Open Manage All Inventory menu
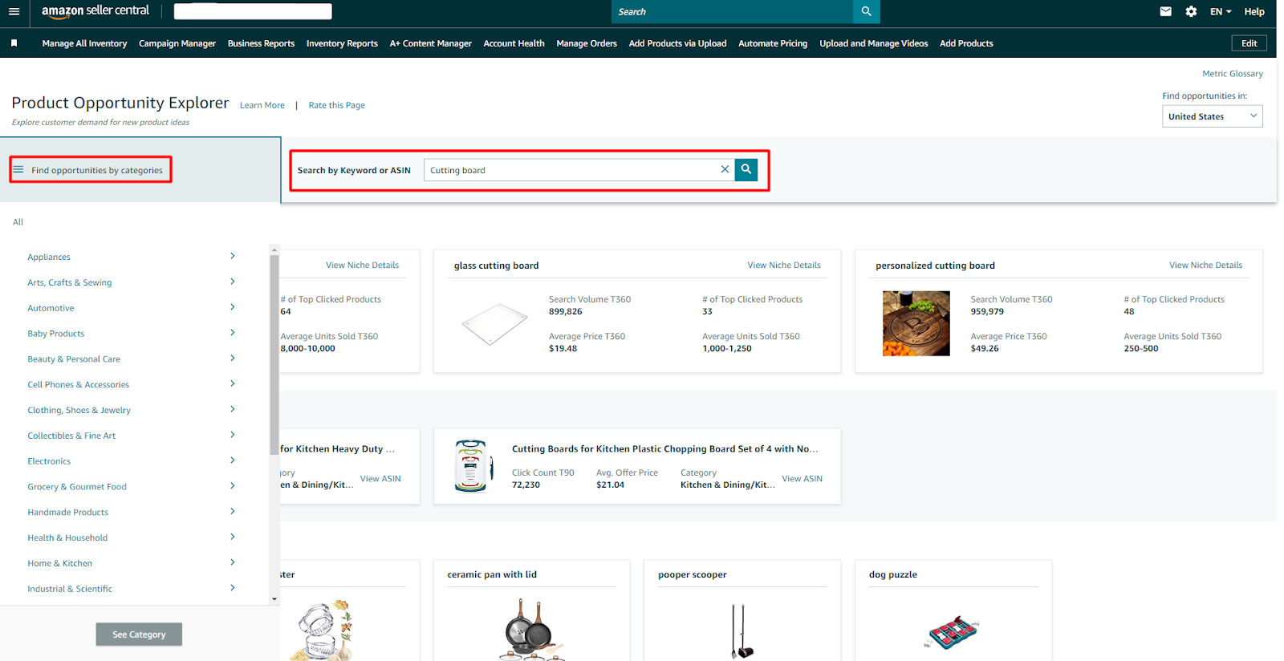1284x661 pixels. (84, 43)
